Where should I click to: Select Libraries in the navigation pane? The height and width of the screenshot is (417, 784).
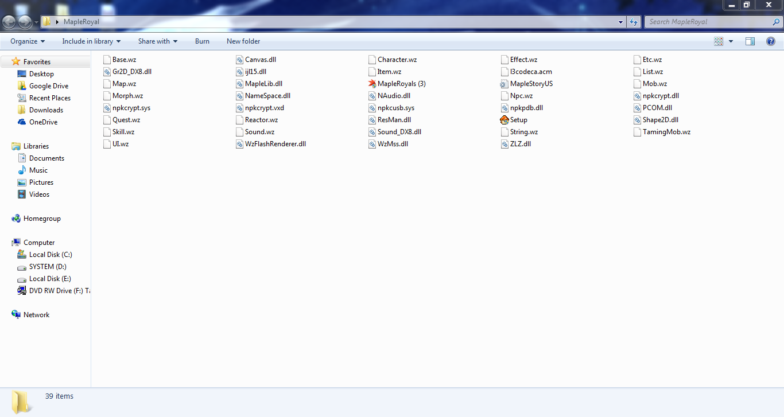coord(36,146)
